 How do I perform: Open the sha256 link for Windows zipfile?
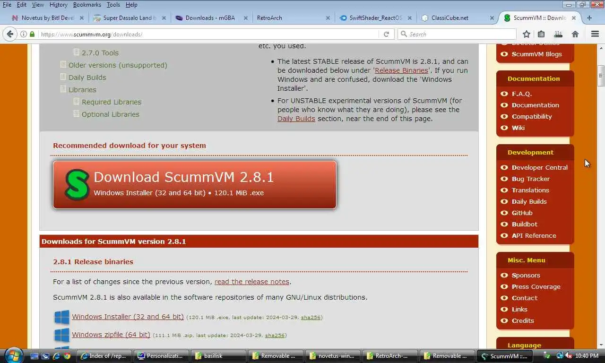(x=275, y=336)
